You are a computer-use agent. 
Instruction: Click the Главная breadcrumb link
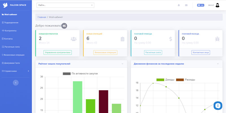tap(42, 17)
